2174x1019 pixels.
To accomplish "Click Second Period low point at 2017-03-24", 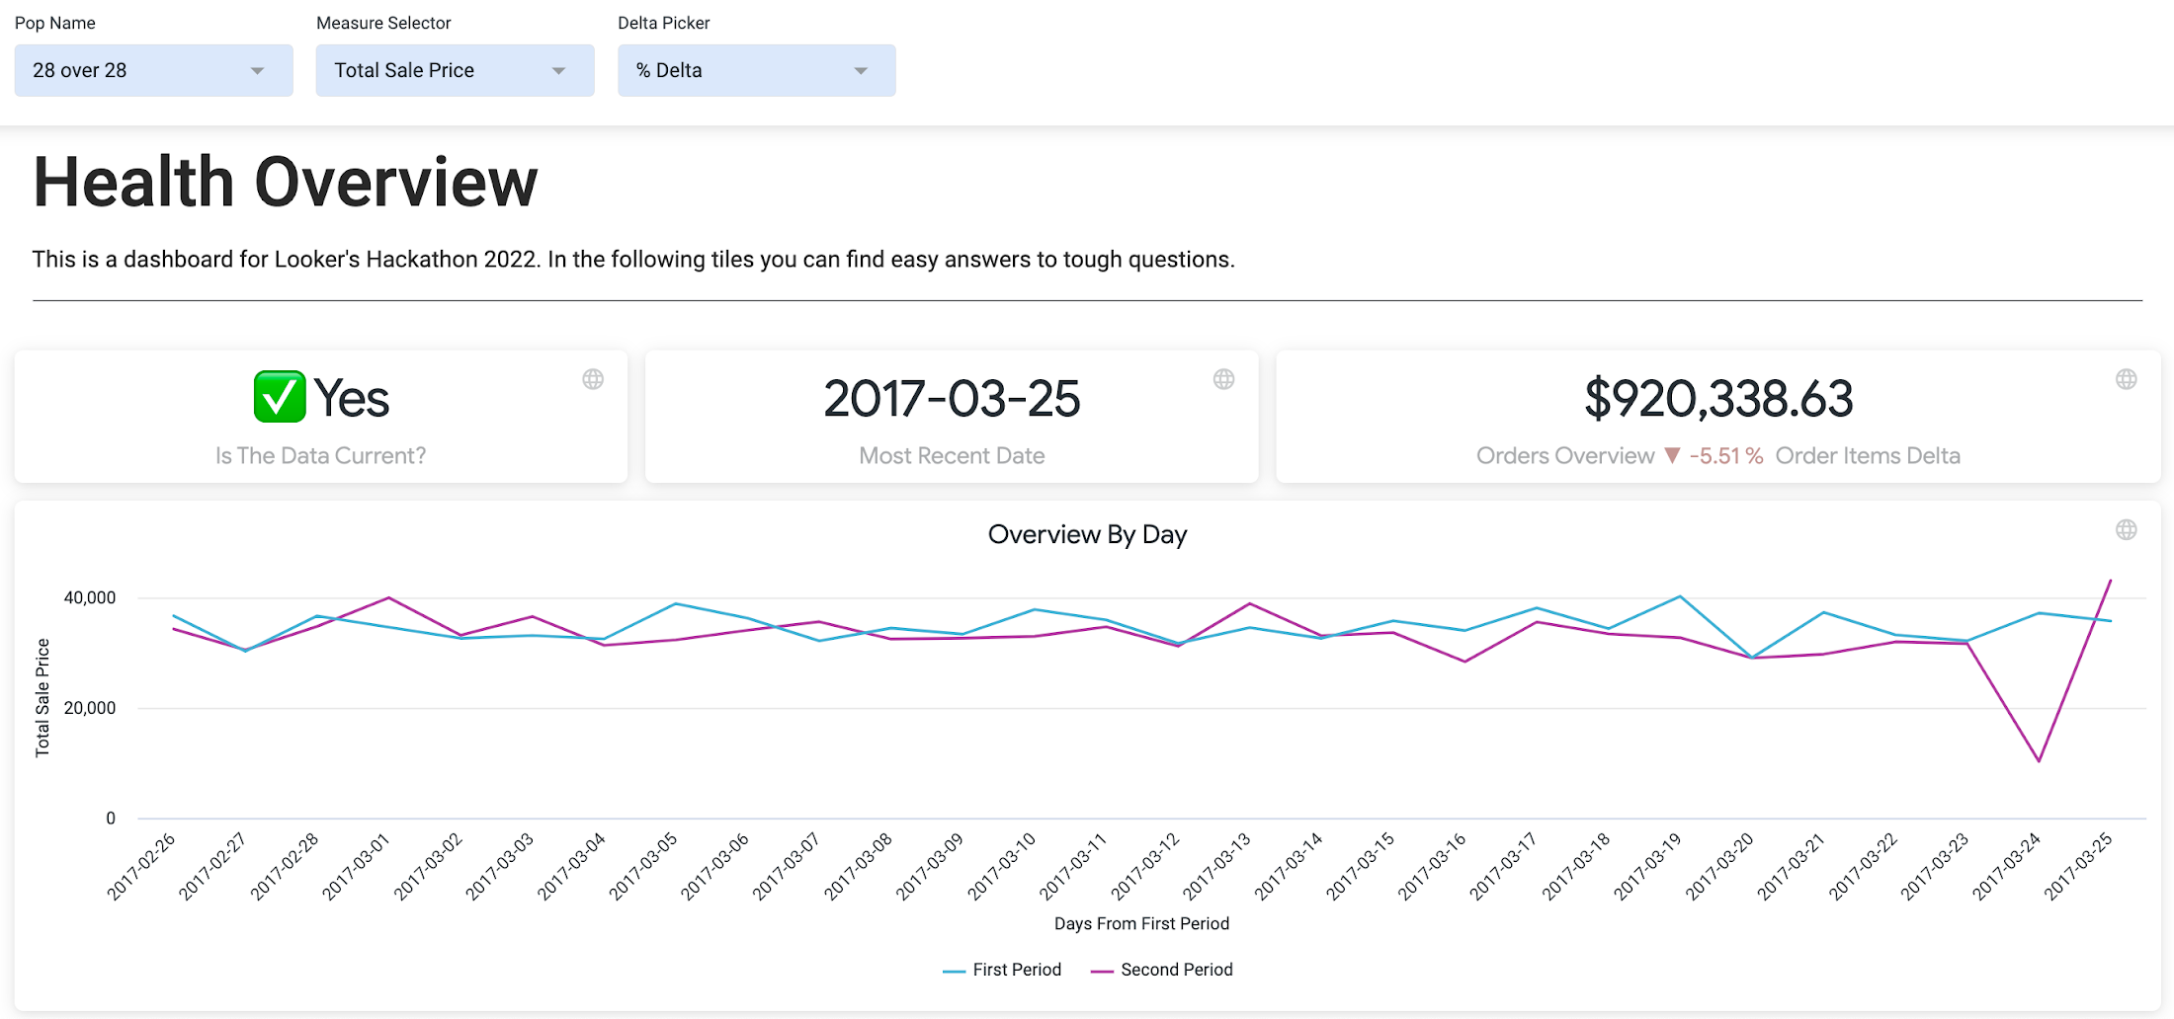I will [x=2039, y=760].
